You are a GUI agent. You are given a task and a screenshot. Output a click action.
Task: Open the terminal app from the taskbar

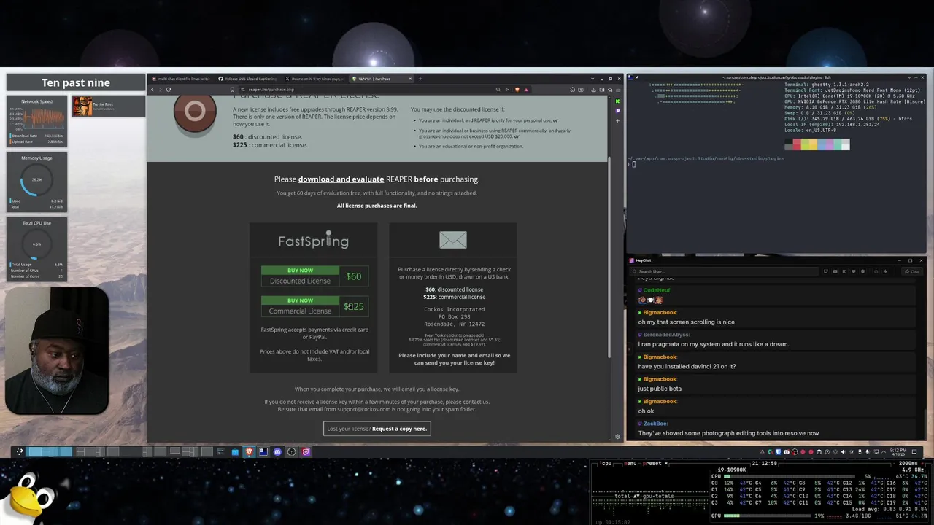(x=263, y=452)
